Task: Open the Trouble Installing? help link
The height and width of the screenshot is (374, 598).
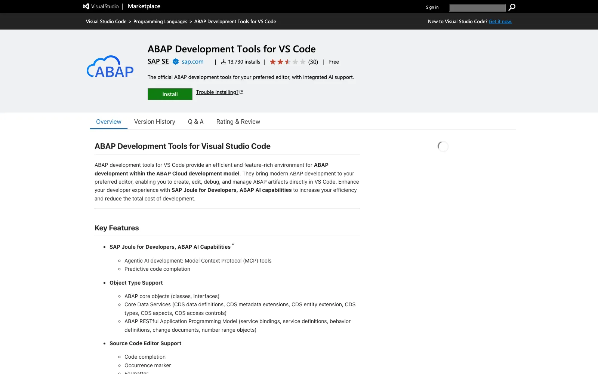Action: tap(217, 92)
